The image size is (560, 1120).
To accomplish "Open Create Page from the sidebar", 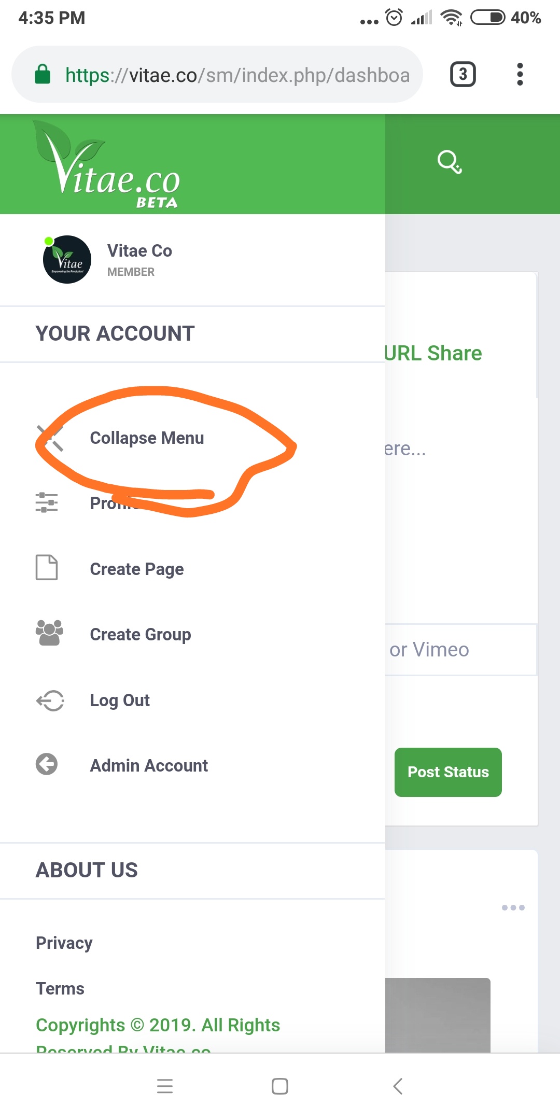I will click(x=137, y=569).
